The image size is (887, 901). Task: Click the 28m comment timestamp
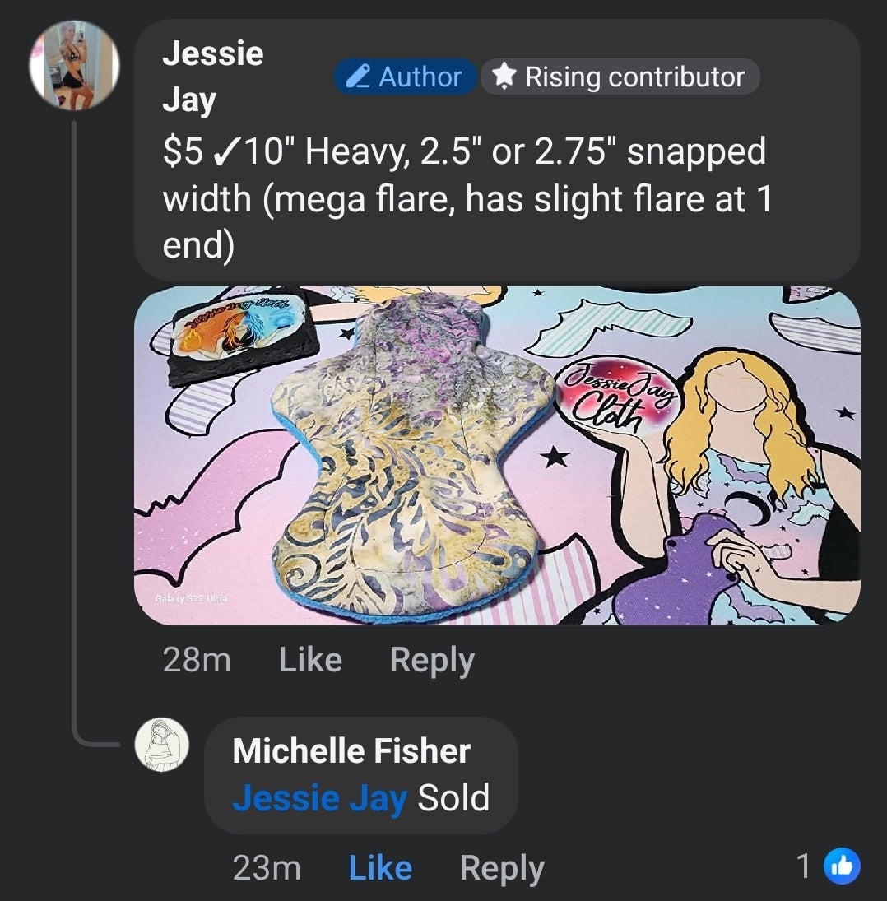coord(197,660)
